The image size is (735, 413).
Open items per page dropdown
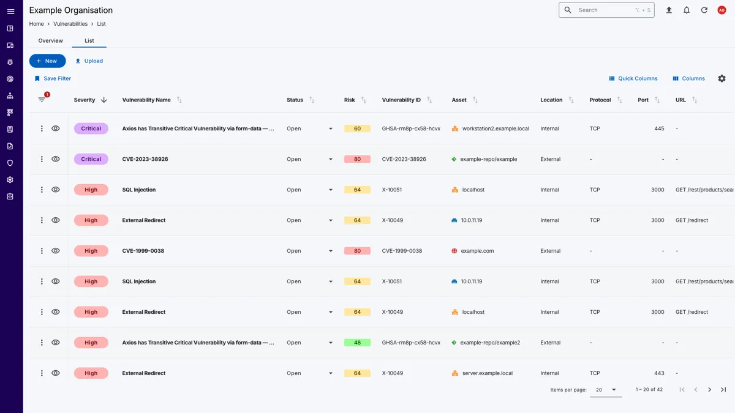point(606,390)
